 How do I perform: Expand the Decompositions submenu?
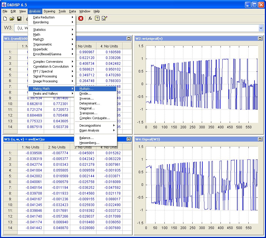(x=96, y=125)
